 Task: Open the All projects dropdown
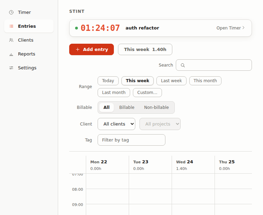(160, 124)
